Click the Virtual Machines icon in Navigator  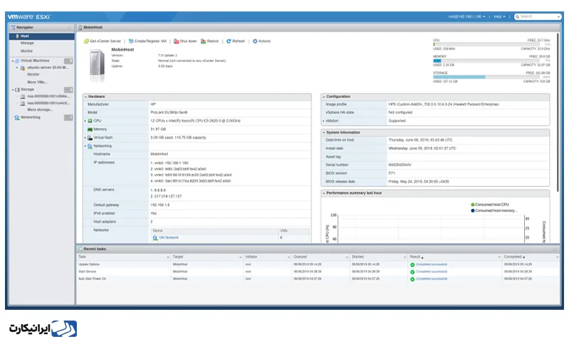(17, 61)
